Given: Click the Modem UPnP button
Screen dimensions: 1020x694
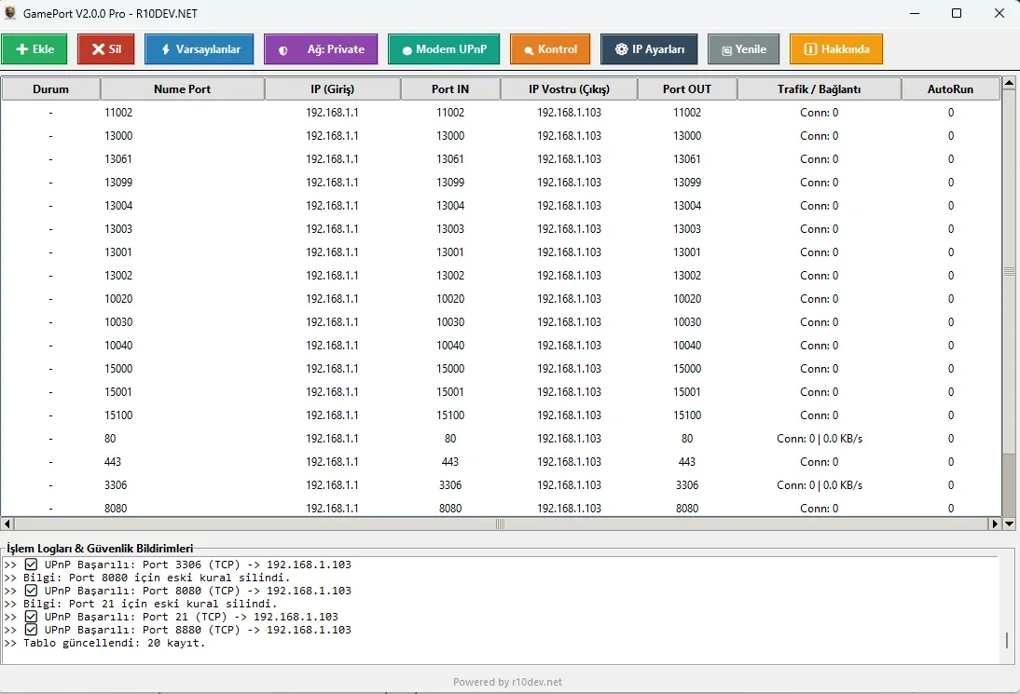Looking at the screenshot, I should [x=444, y=49].
